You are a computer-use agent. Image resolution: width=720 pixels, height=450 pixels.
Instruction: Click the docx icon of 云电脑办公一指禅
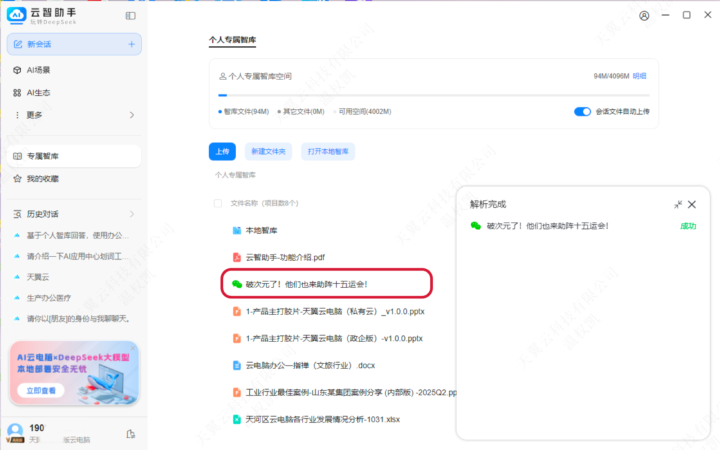pyautogui.click(x=237, y=365)
